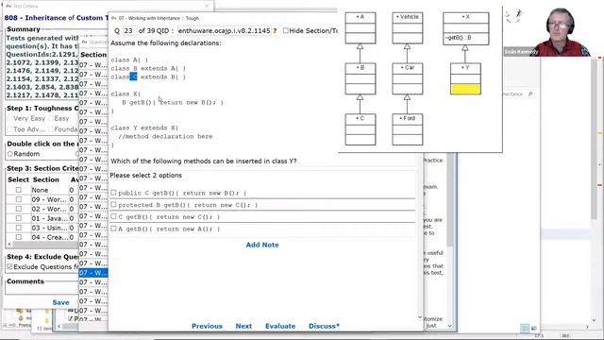Toggle the Hide Section/Toughness checkbox
The width and height of the screenshot is (604, 340).
point(285,30)
